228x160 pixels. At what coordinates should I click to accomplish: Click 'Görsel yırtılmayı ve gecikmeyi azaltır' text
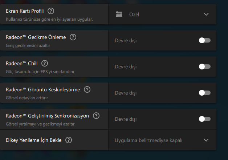[40, 124]
